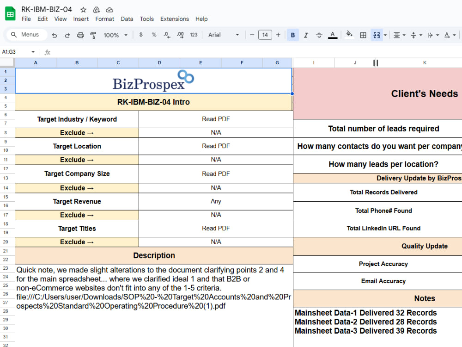
Task: Open the Edit menu
Action: point(43,19)
